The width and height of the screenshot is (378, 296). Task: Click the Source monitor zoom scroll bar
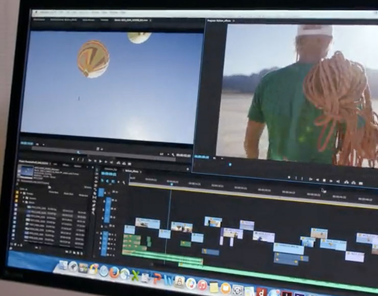(104, 153)
